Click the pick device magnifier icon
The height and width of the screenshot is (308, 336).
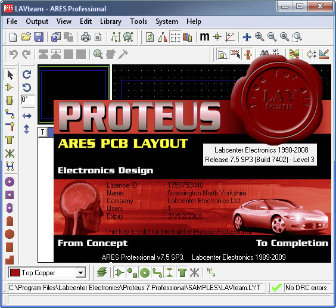[98, 54]
